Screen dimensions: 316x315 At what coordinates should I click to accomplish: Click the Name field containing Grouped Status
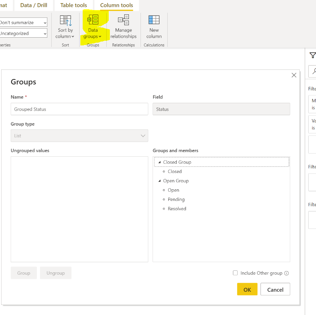click(x=80, y=109)
